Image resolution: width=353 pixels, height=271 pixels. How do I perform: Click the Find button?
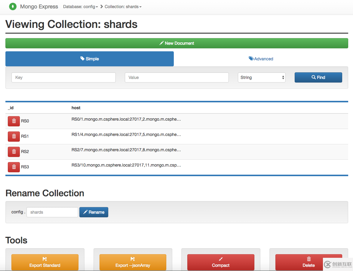[x=318, y=77]
